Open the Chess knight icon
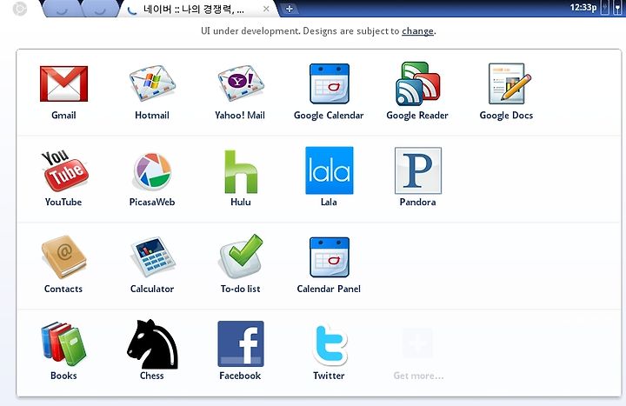Viewport: 626px width, 406px height. click(152, 343)
